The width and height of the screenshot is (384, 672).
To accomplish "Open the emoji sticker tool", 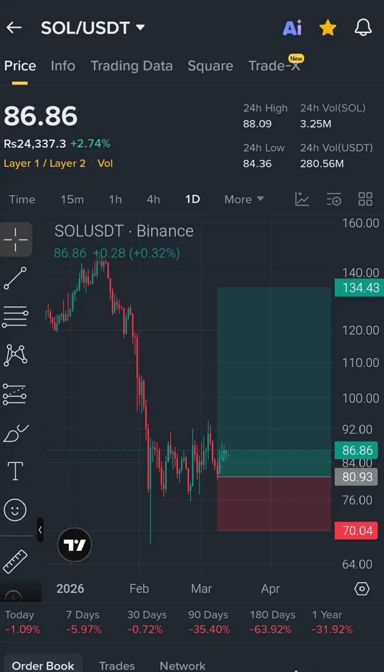I will [15, 510].
